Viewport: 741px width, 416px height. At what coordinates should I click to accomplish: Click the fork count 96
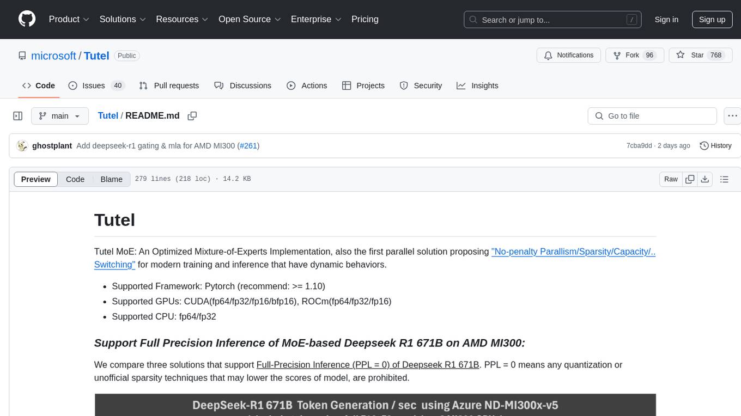(x=649, y=56)
